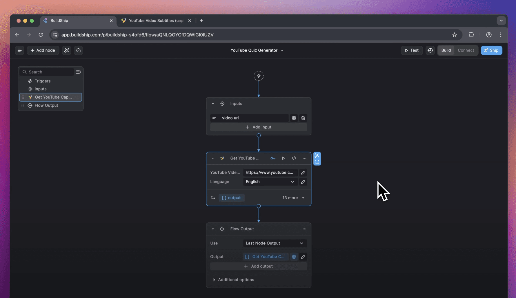Collapse the Flow Output node
Screen dimensions: 516x298
pos(213,229)
